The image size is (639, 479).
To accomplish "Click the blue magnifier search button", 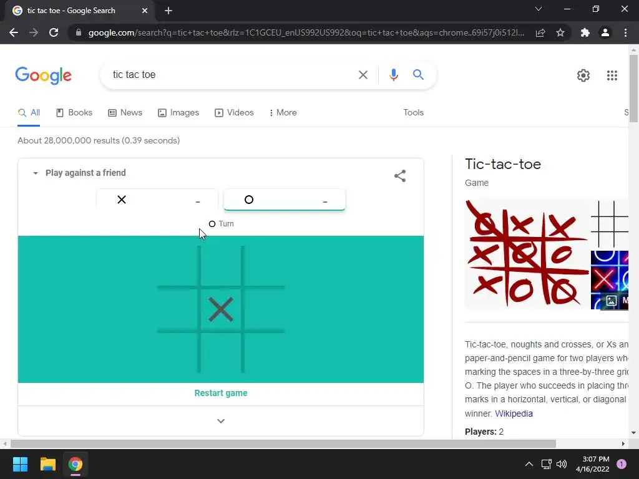I will (418, 75).
